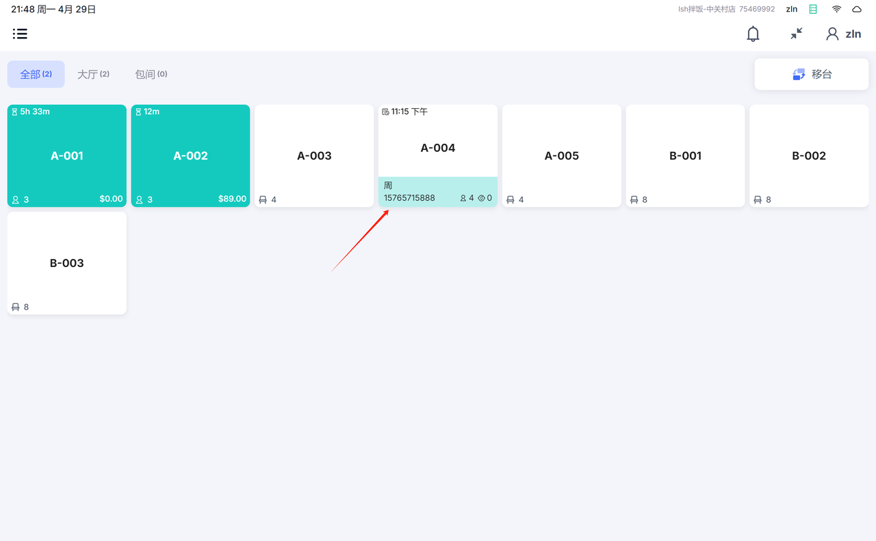Click the $0.00 amount on A-001
Viewport: 876px width, 541px height.
111,199
